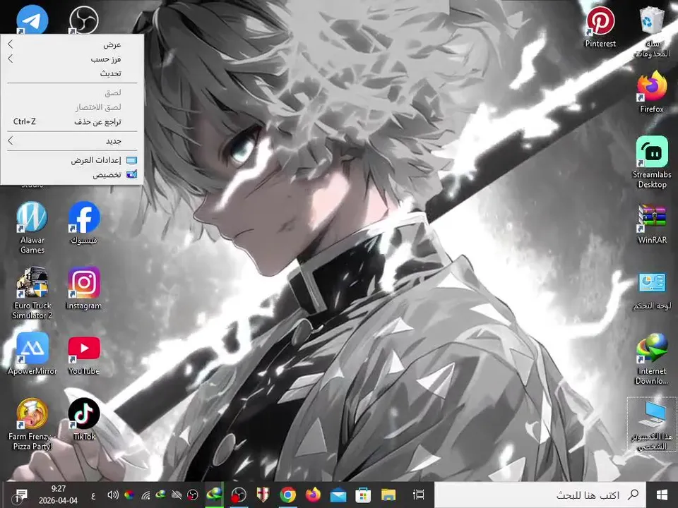Select the Facebook (فيسبوك) shortcut

pos(84,223)
